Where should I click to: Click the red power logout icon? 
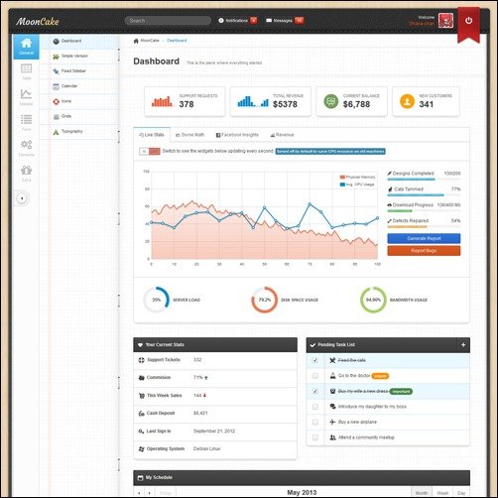point(468,21)
